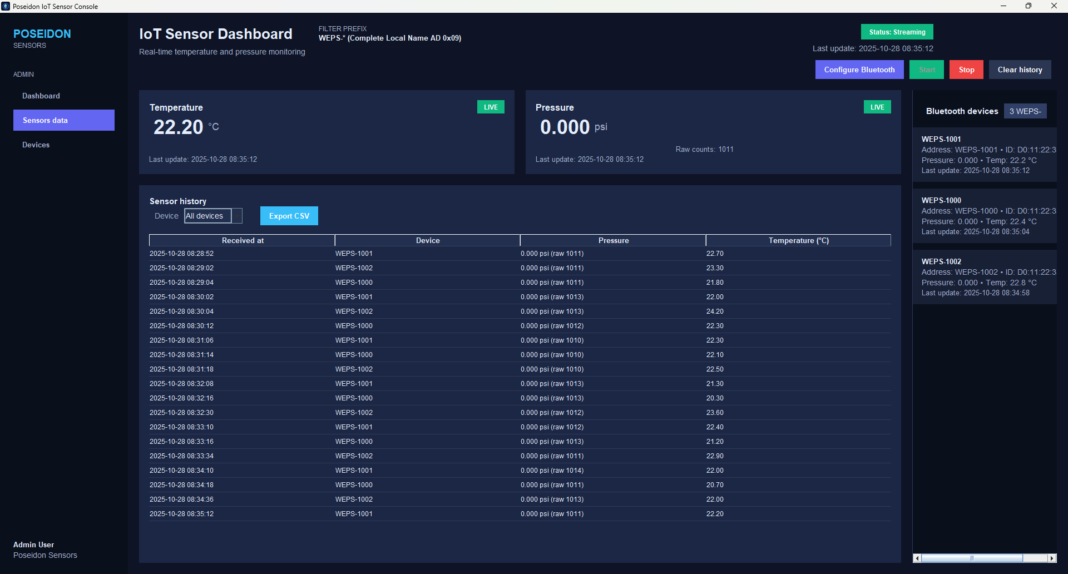Image resolution: width=1068 pixels, height=574 pixels.
Task: Select the WEPS-1001 Bluetooth device card
Action: pos(985,155)
